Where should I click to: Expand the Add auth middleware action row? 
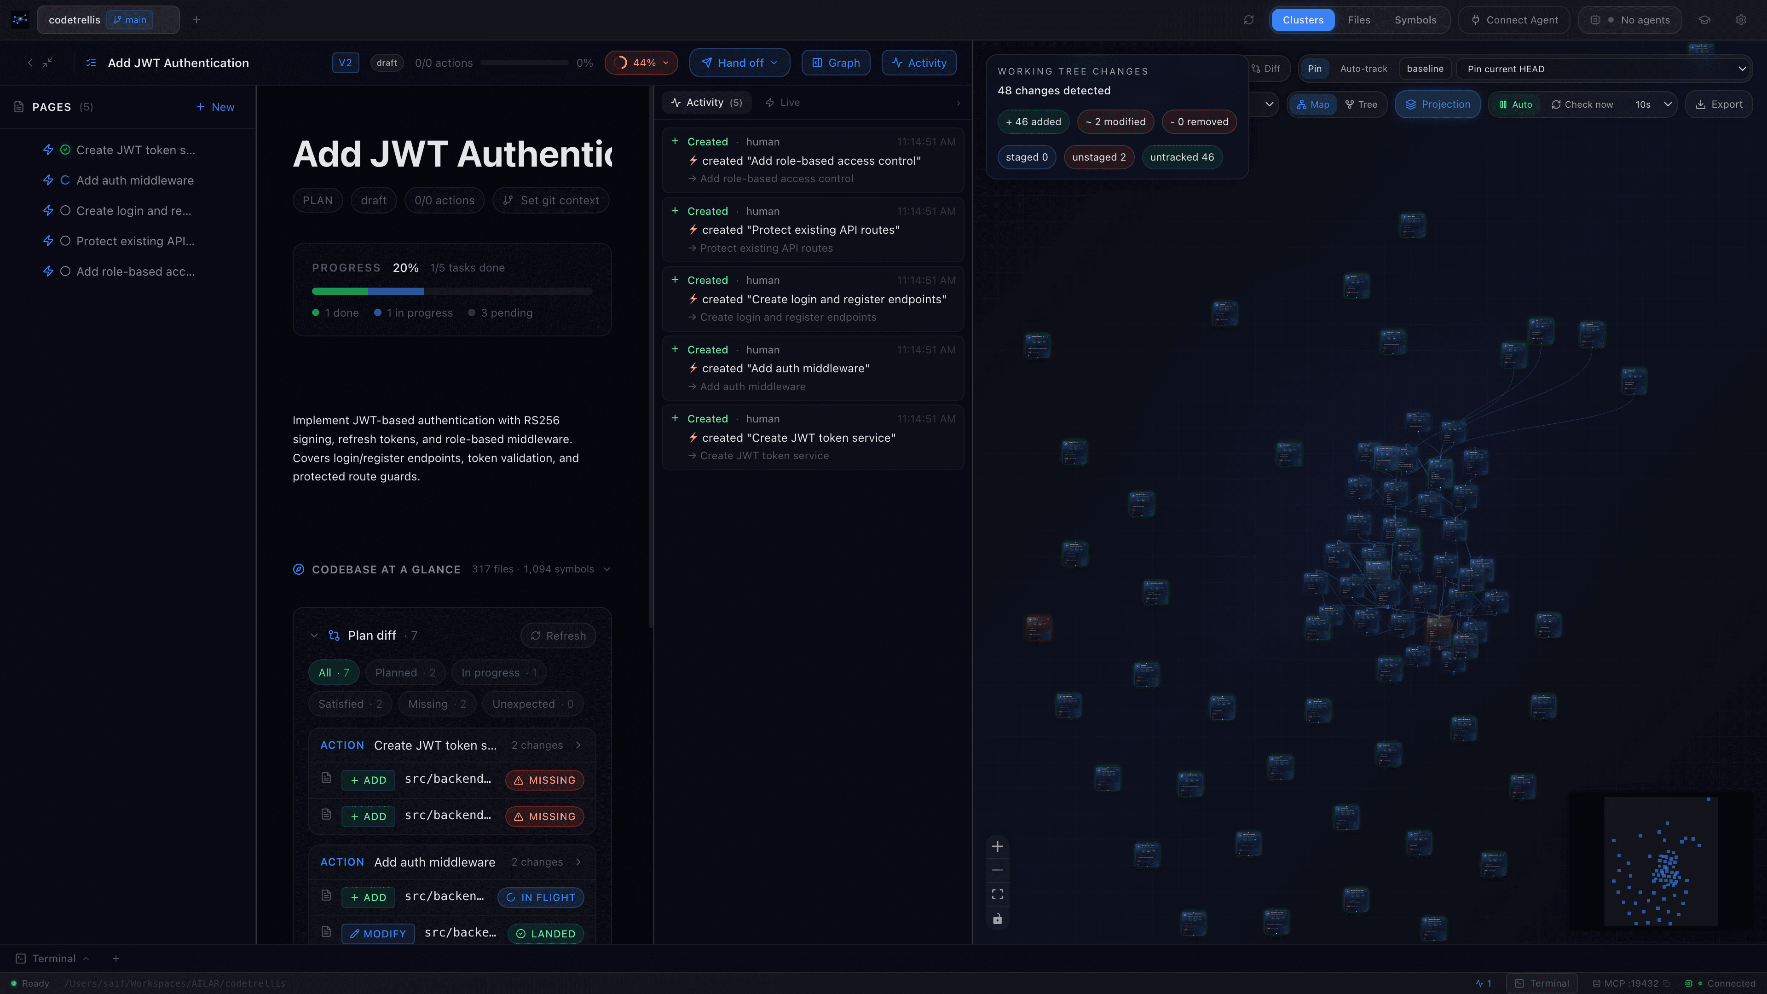578,861
